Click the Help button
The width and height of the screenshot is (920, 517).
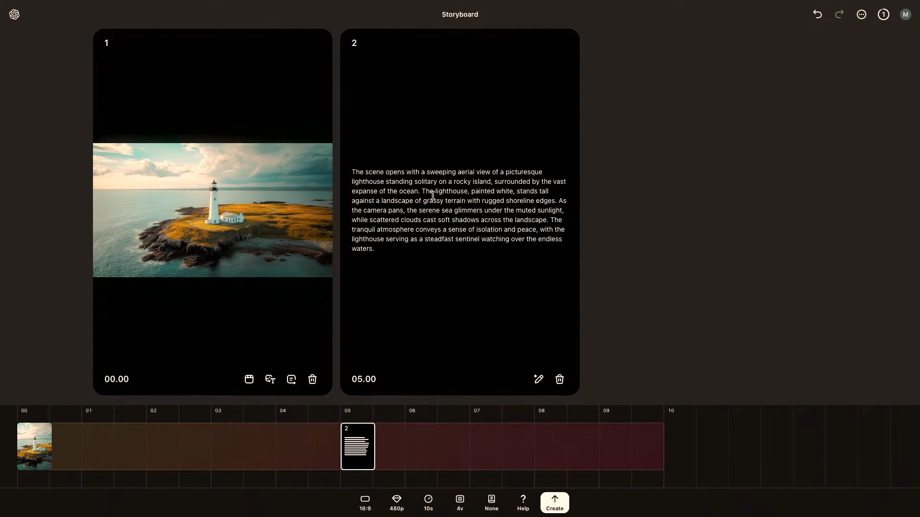pos(523,503)
